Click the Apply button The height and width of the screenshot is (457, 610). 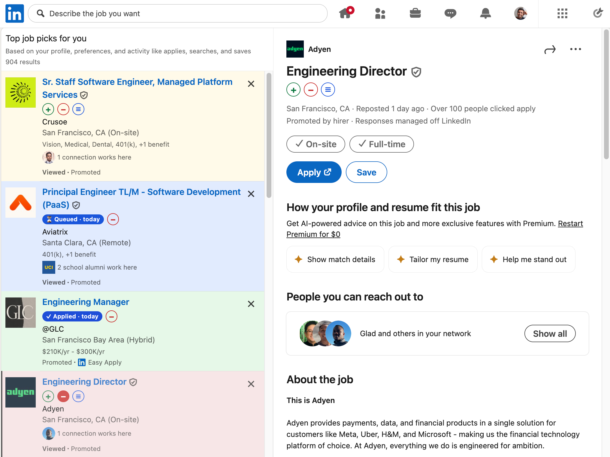point(314,172)
